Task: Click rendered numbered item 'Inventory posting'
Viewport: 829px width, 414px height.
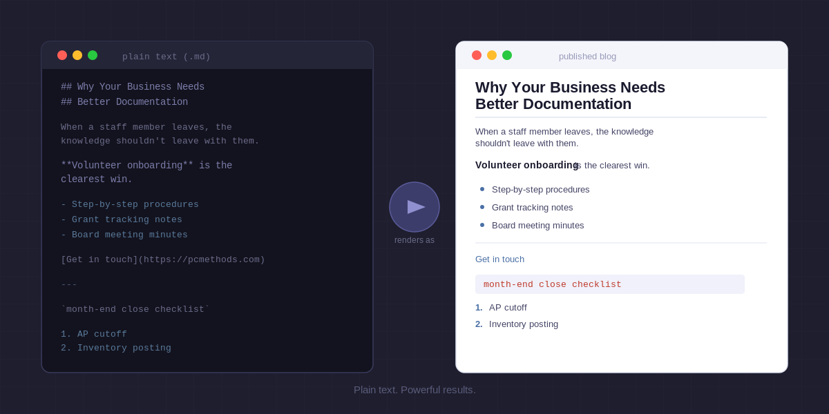Action: (x=524, y=324)
